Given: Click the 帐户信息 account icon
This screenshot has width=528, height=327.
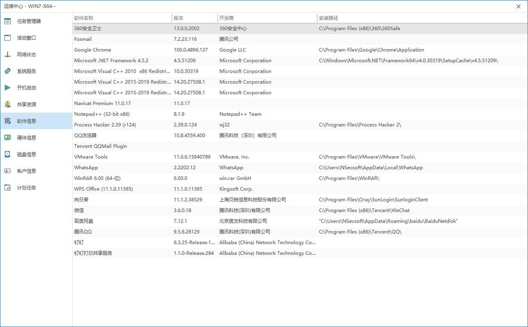Looking at the screenshot, I should pos(8,171).
